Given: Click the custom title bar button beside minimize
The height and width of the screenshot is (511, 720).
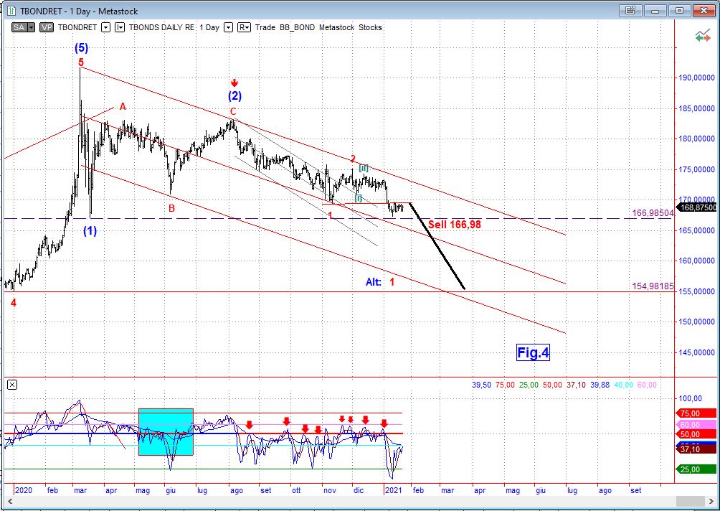Looking at the screenshot, I should point(630,11).
